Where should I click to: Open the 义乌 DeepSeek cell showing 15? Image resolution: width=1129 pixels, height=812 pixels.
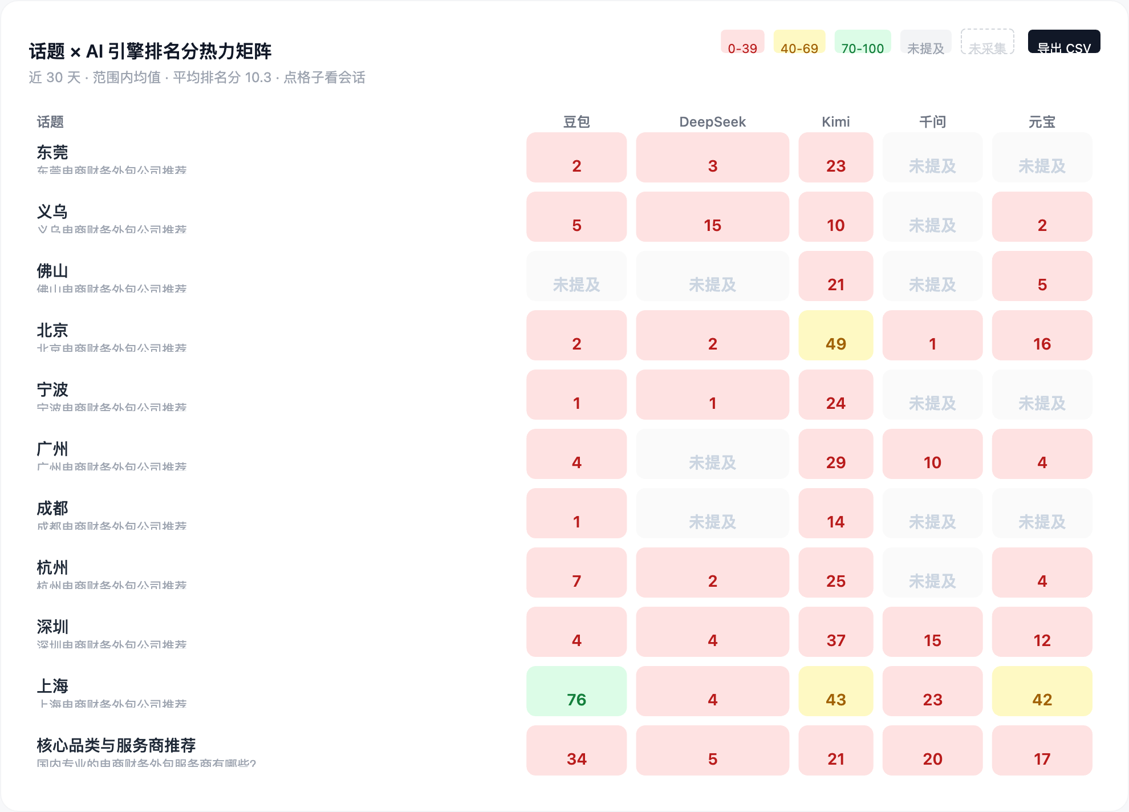712,217
